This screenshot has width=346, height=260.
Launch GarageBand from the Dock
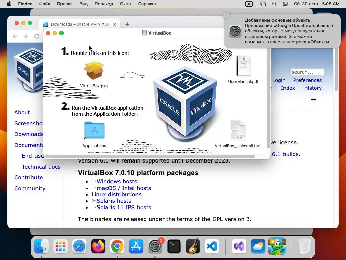pos(193,246)
